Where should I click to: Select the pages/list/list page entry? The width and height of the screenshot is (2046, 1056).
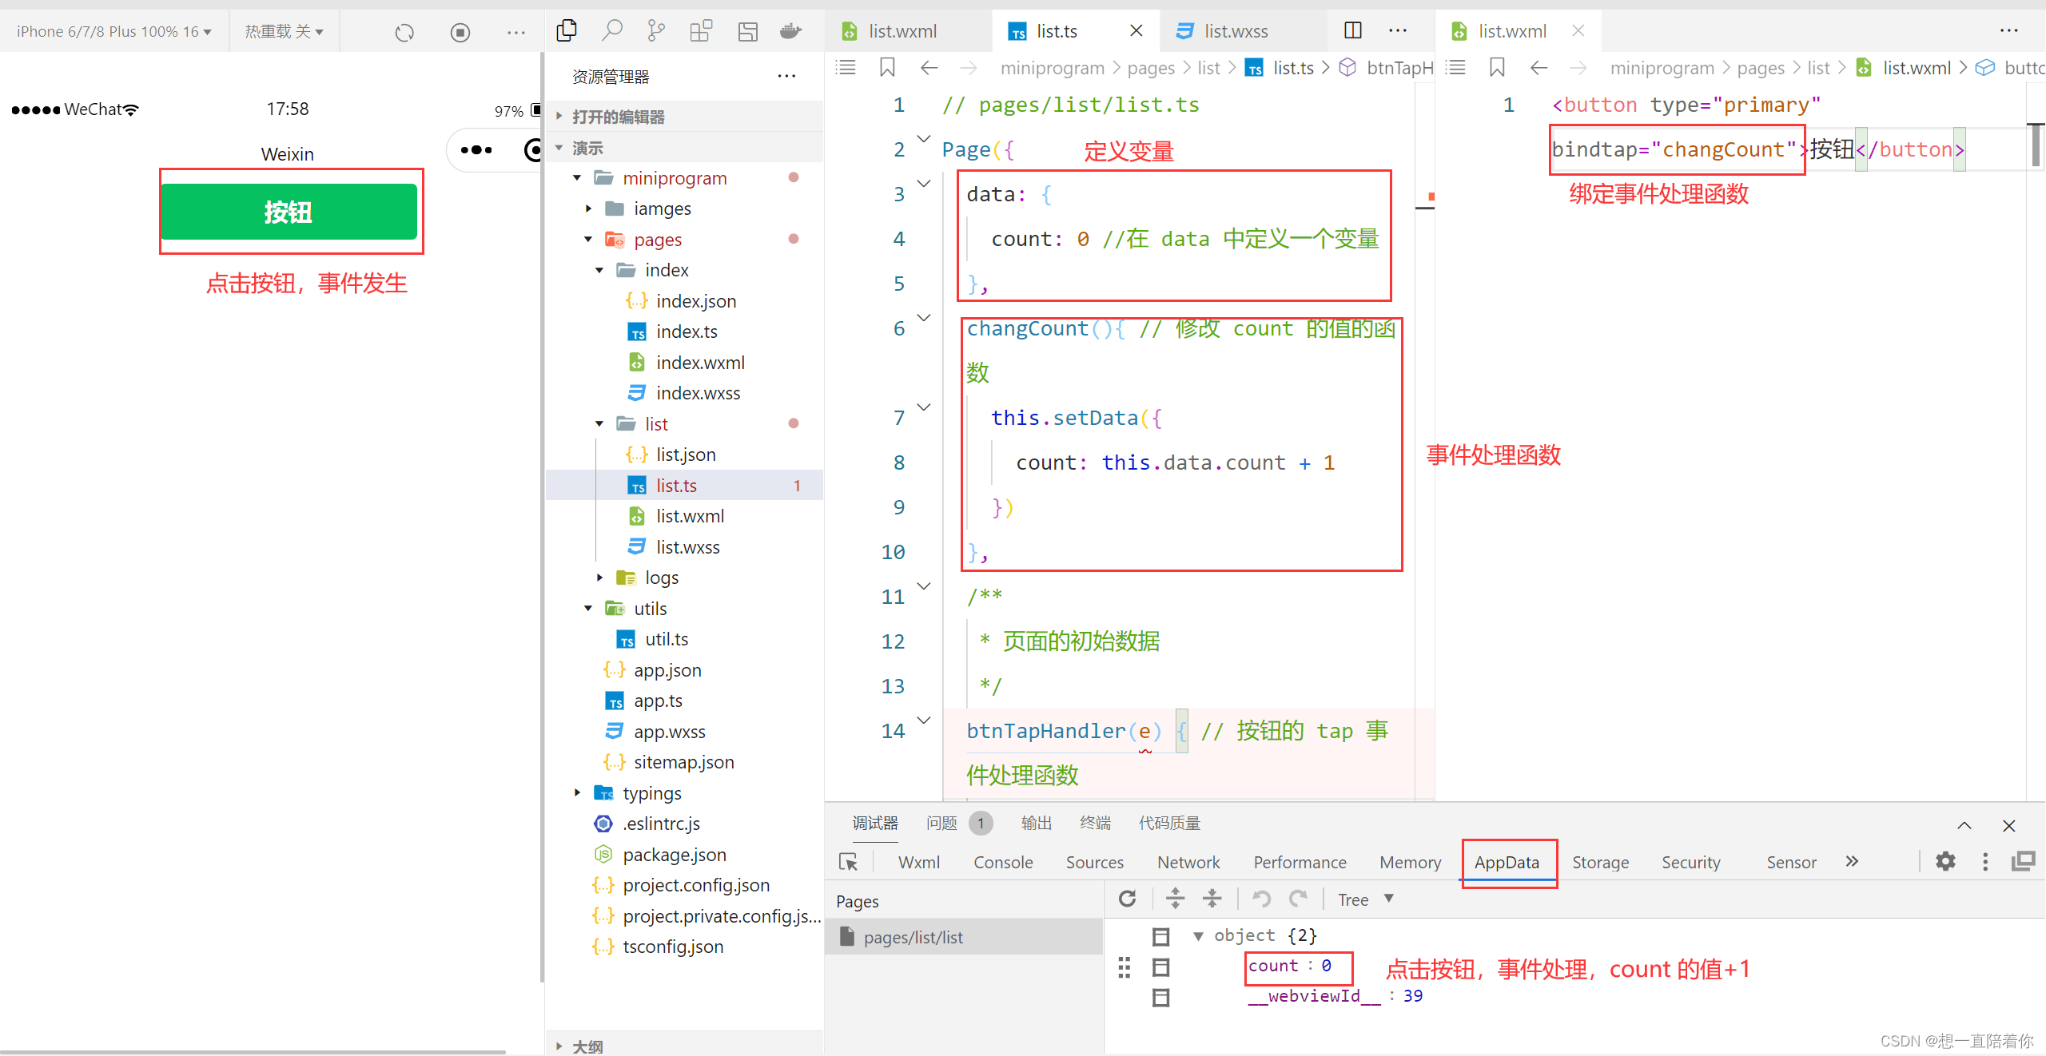pos(913,937)
